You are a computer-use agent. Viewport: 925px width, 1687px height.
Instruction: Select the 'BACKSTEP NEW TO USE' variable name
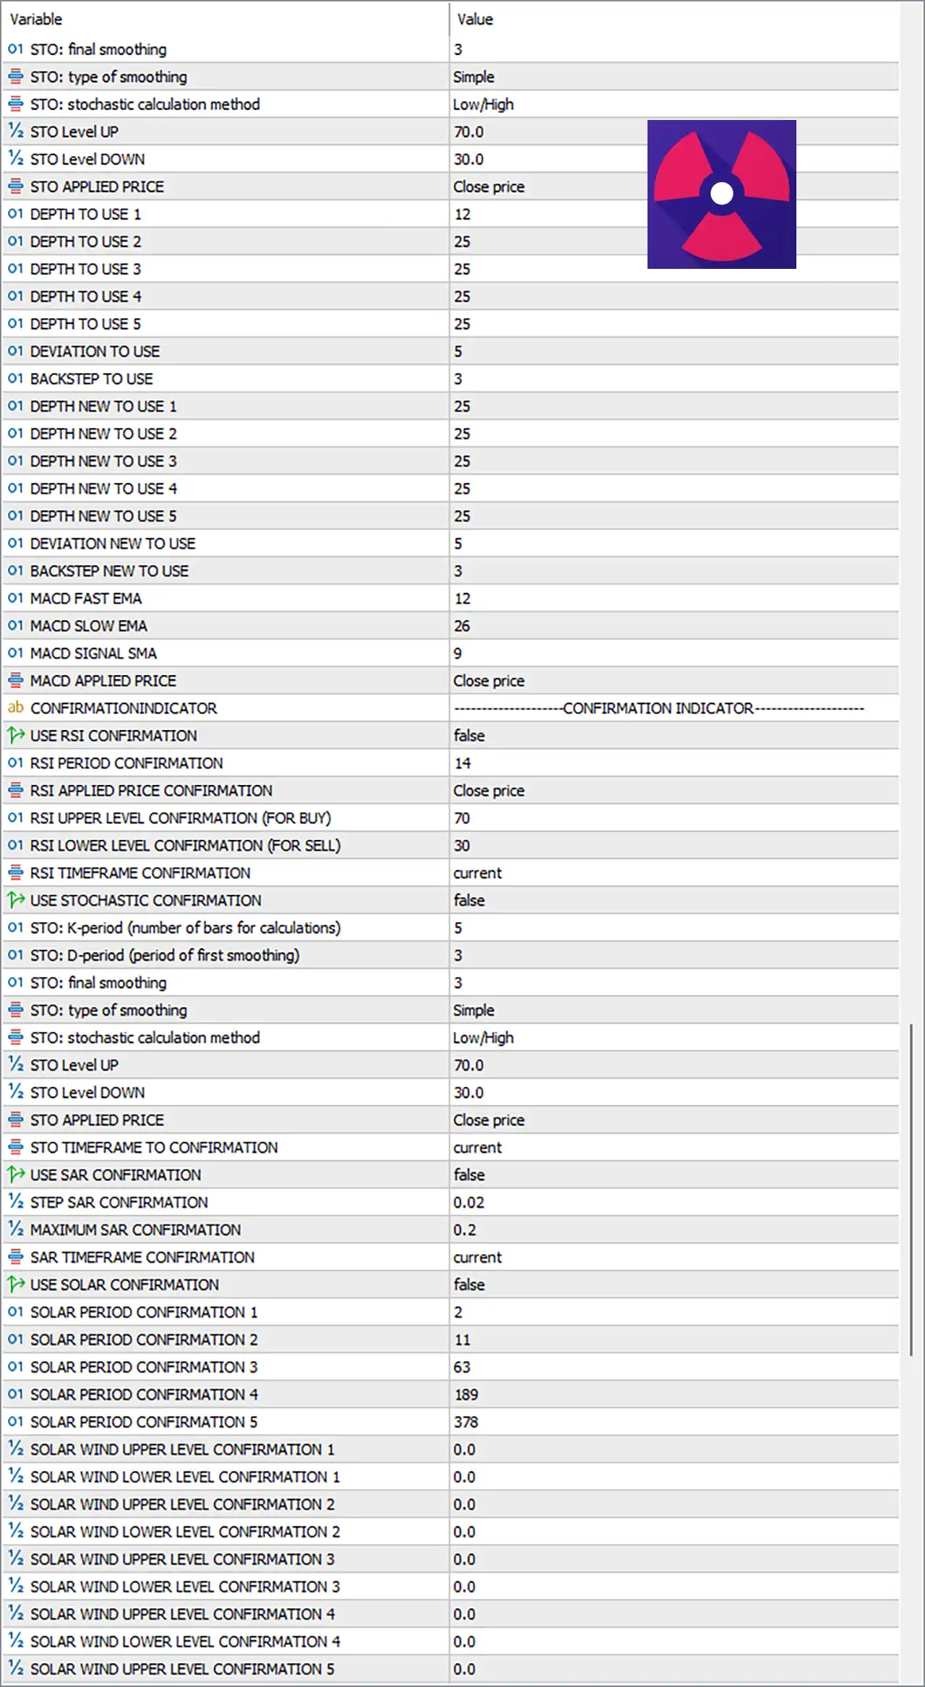[109, 571]
